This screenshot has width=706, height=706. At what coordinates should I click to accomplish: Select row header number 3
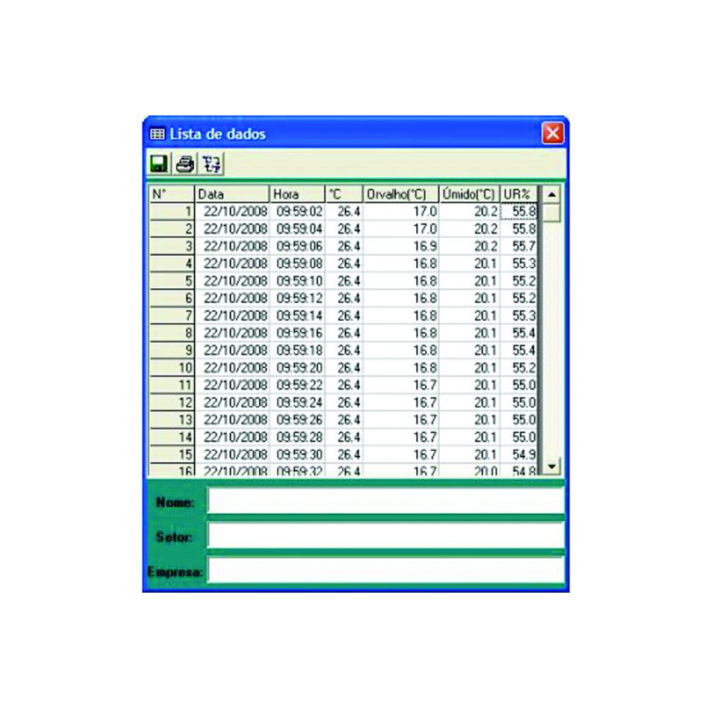click(172, 246)
